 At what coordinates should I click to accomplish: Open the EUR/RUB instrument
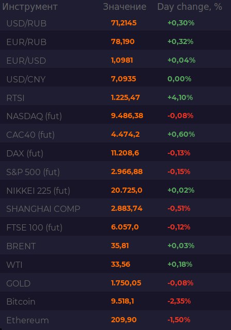(x=116, y=41)
